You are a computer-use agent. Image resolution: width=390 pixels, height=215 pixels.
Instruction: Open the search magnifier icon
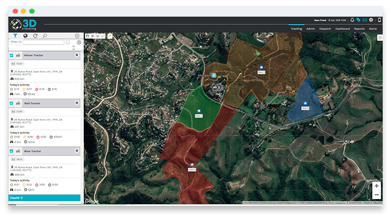pyautogui.click(x=45, y=36)
